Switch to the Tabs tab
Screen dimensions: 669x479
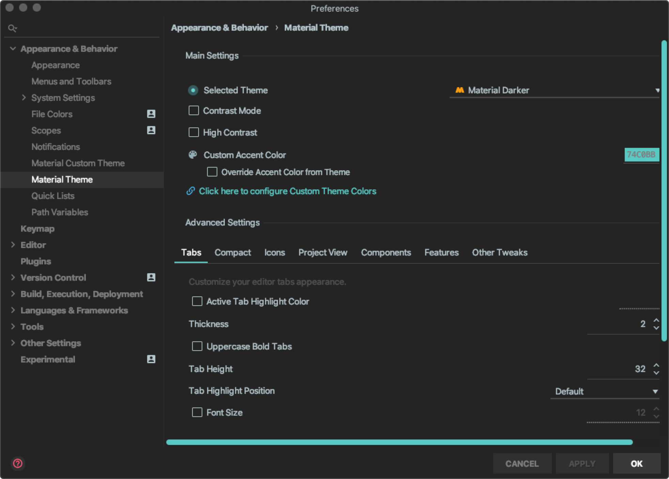click(191, 252)
